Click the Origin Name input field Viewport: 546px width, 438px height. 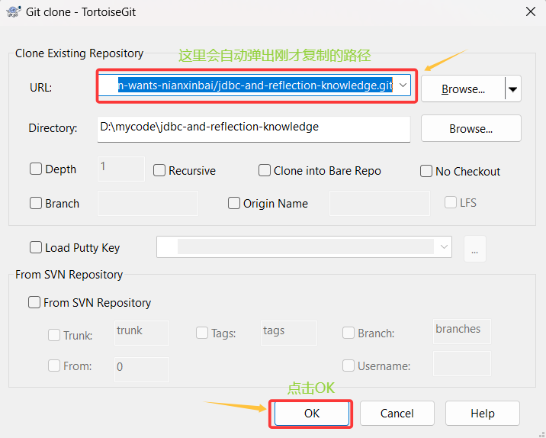coord(380,203)
